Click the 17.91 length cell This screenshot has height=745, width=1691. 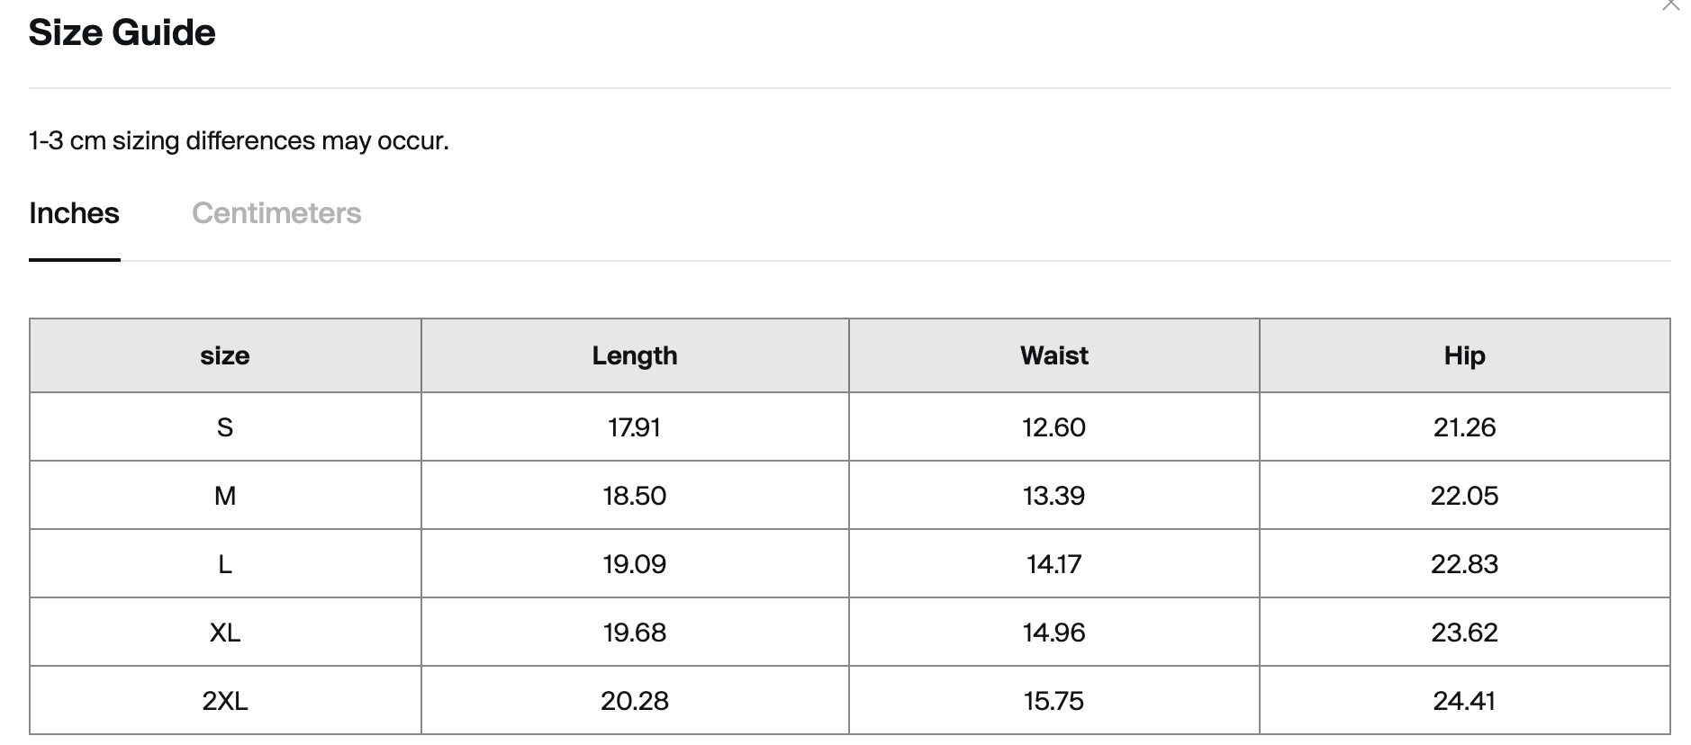pyautogui.click(x=635, y=427)
